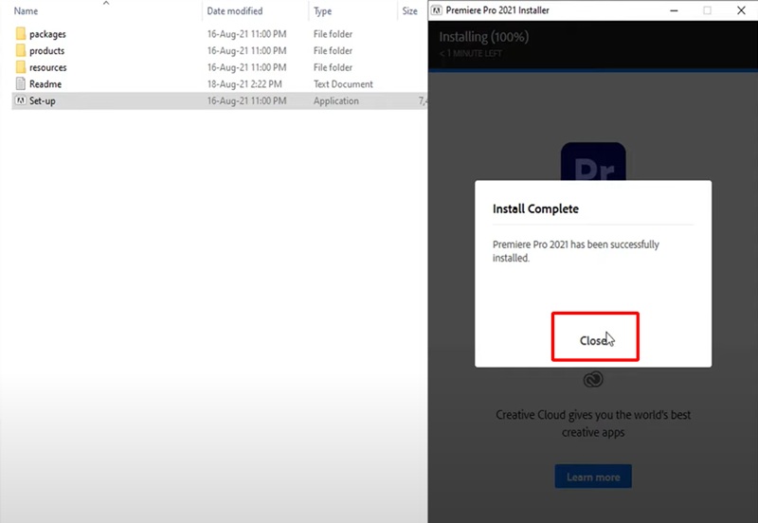Click the Premiere Pro 2021 Installer title
The width and height of the screenshot is (758, 523).
coord(497,10)
